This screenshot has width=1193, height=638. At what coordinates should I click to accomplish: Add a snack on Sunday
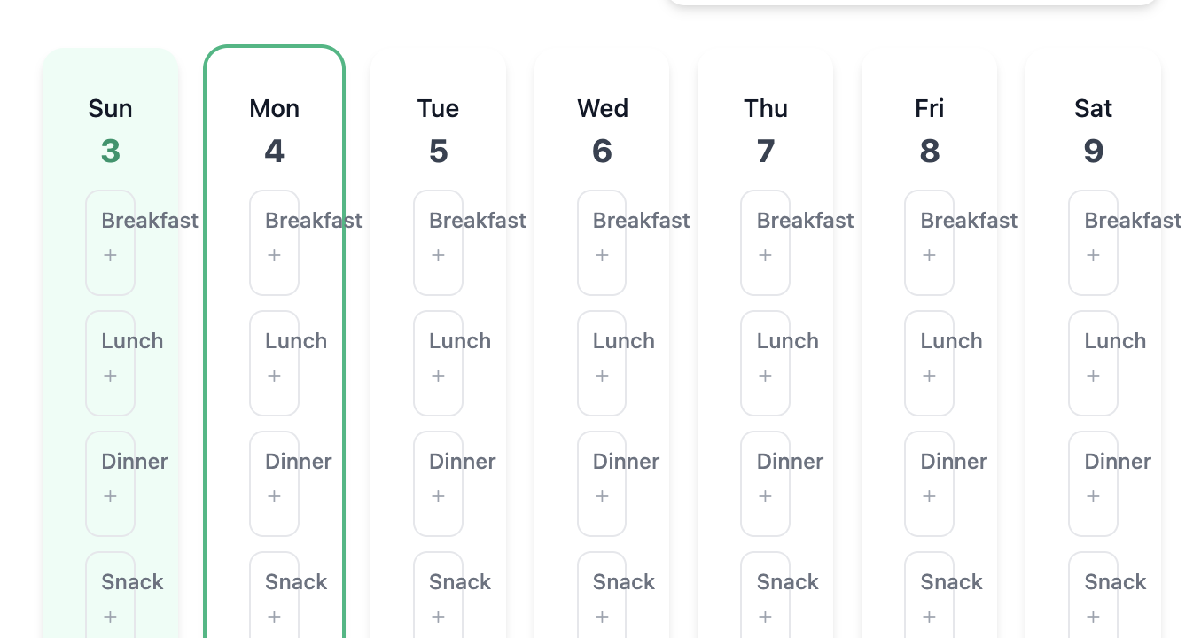click(110, 617)
